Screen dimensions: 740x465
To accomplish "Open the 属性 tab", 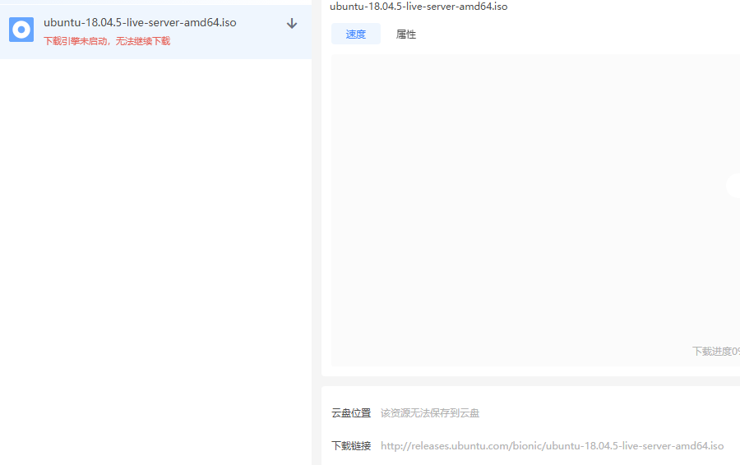I will point(406,35).
